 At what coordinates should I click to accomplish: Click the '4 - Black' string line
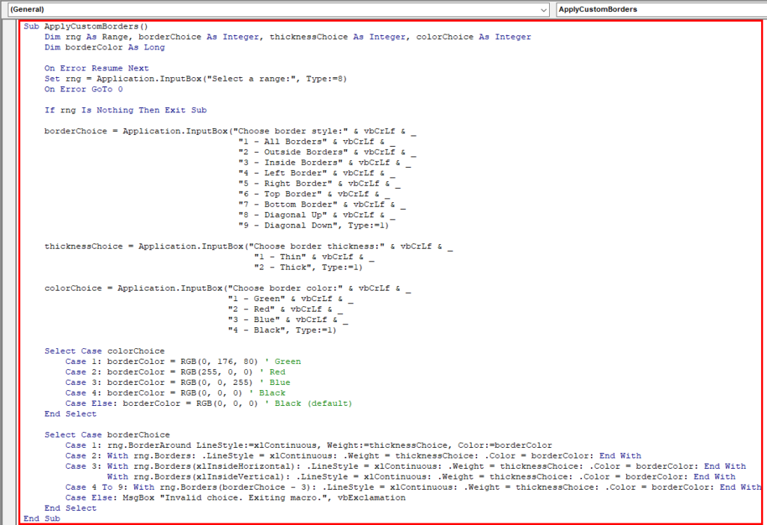click(x=282, y=331)
